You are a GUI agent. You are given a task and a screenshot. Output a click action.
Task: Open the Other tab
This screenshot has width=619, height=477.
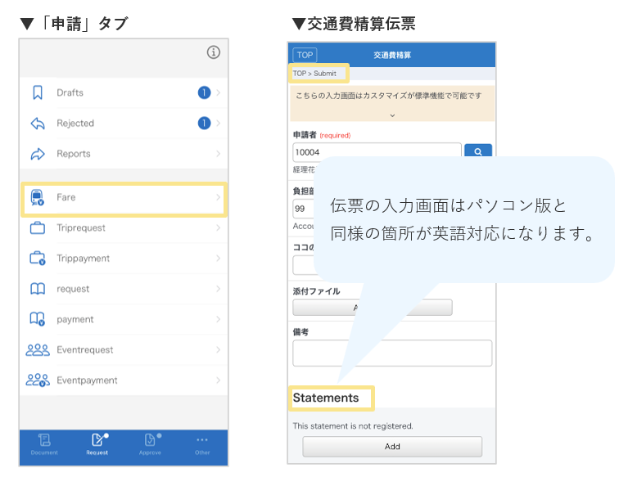tap(202, 444)
